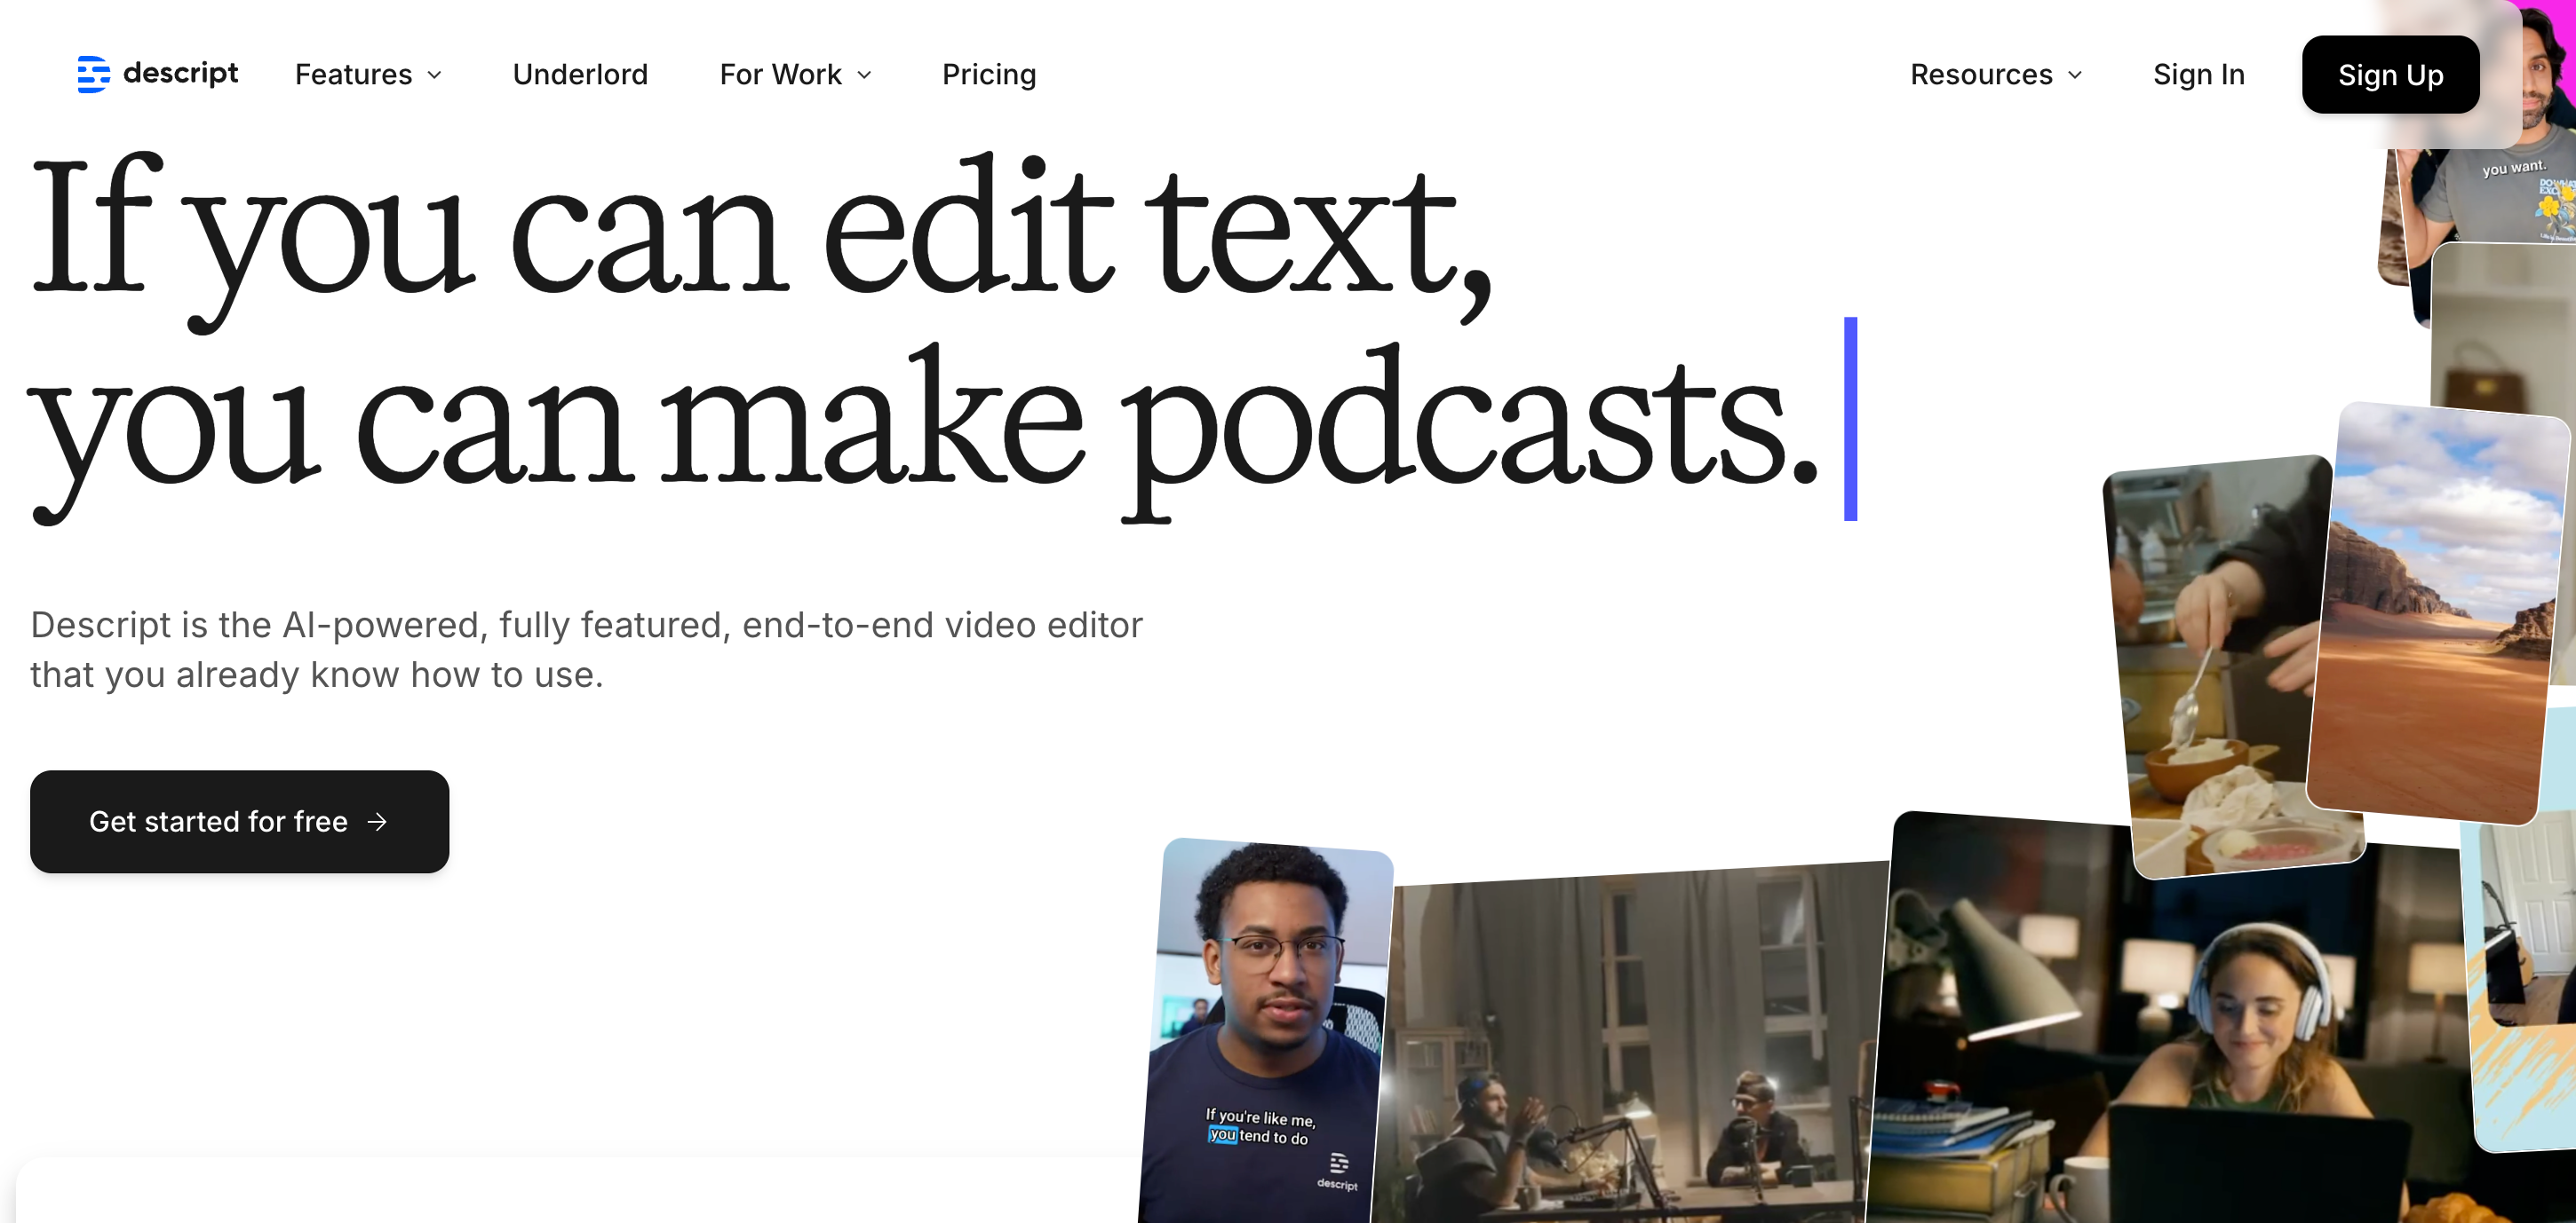The width and height of the screenshot is (2576, 1223).
Task: Click the 'Descript is the AI-powered' description text
Action: point(586,650)
